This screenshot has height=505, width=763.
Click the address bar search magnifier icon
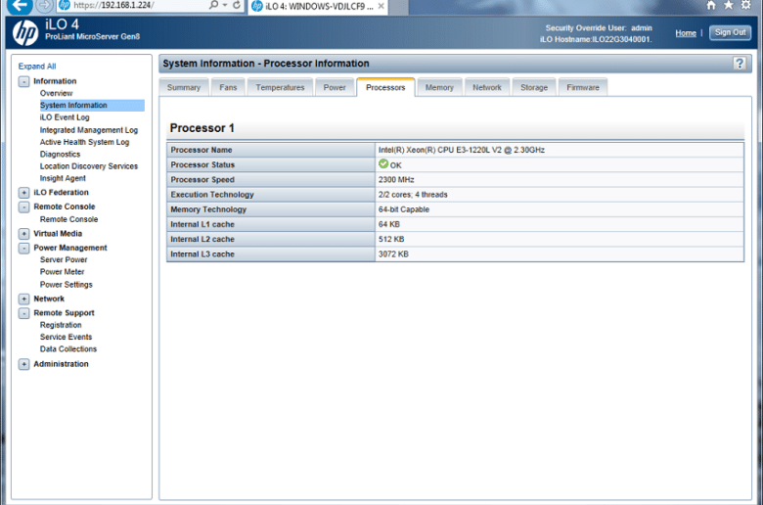coord(213,5)
